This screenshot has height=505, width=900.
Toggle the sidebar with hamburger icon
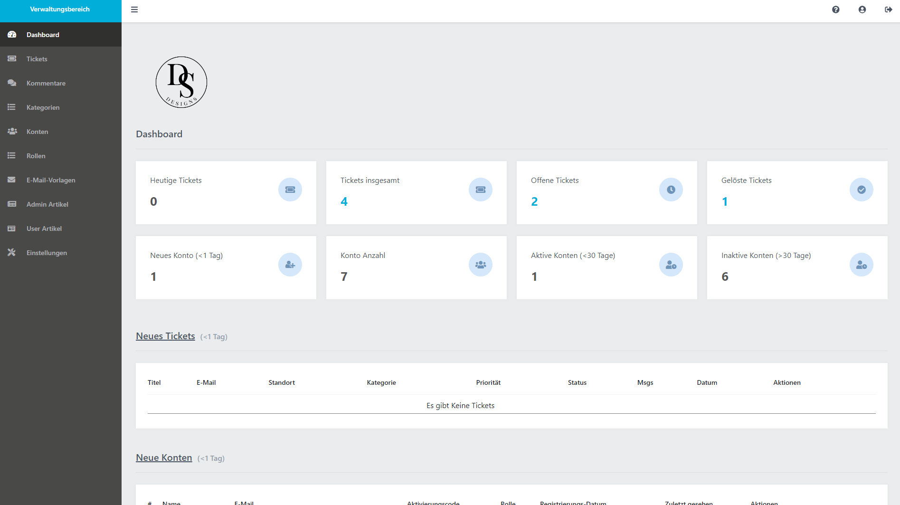[x=134, y=10]
